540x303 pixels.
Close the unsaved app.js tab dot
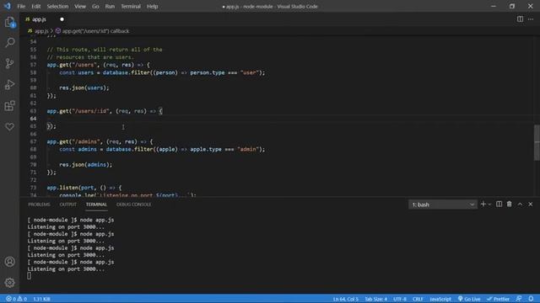pos(62,19)
